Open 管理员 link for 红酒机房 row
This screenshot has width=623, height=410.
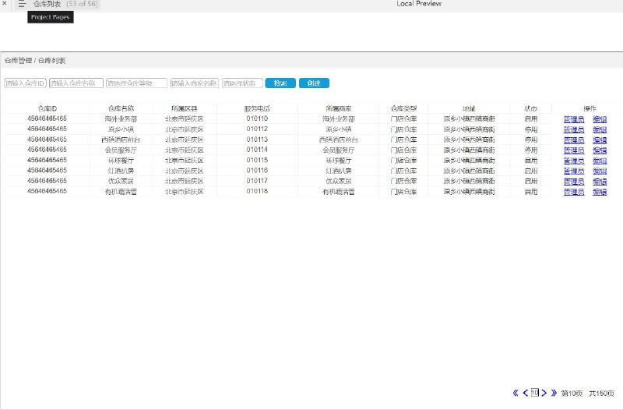[x=574, y=171]
